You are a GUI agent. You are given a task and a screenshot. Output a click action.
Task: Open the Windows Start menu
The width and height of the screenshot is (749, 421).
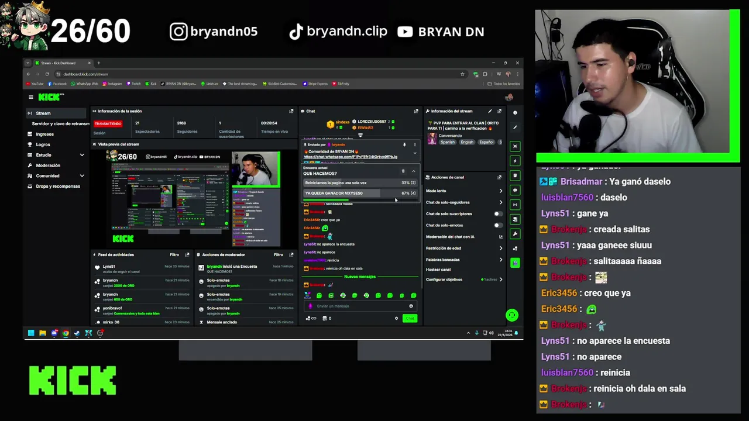coord(31,333)
